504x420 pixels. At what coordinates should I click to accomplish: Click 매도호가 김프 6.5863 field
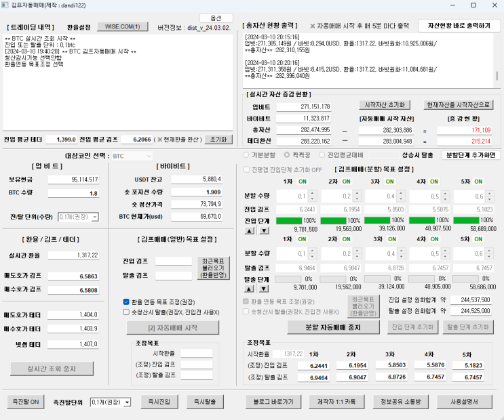(74, 276)
